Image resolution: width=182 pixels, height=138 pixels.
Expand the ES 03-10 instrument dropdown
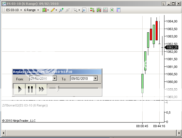click(x=21, y=10)
